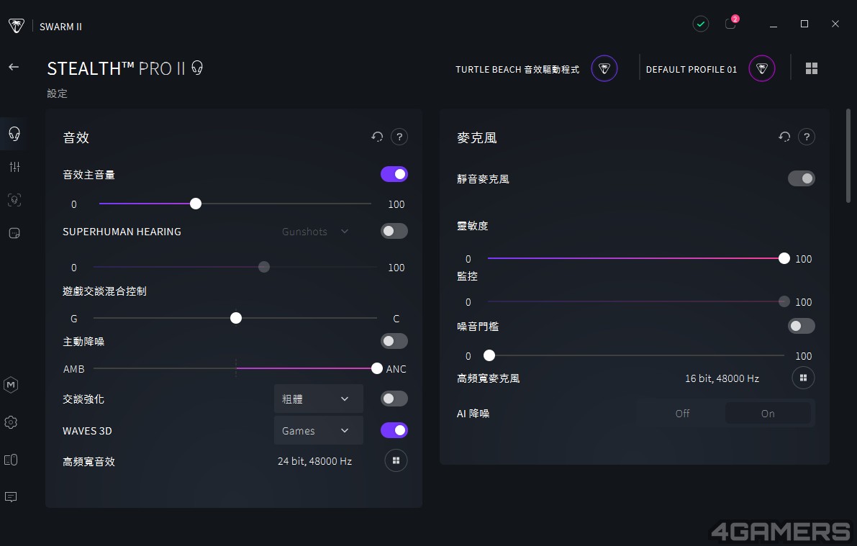Set AI 降噪 to On
Screen dimensions: 857x546
pos(768,414)
